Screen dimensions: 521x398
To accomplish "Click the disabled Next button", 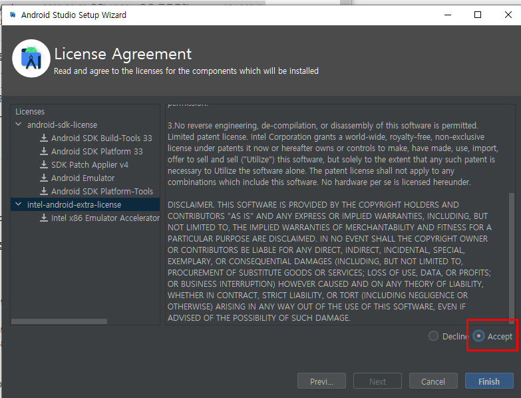I will coord(377,381).
